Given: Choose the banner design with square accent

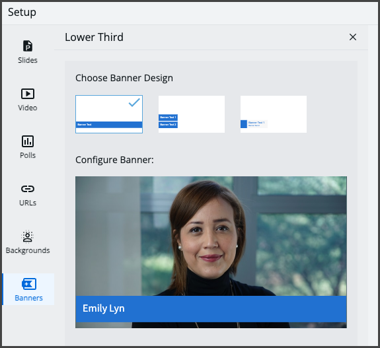Looking at the screenshot, I should (274, 114).
